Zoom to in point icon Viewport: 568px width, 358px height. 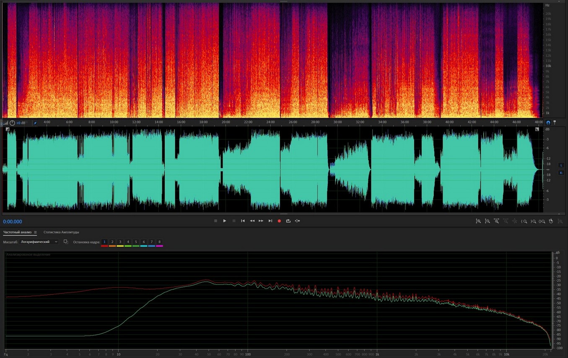pos(524,221)
